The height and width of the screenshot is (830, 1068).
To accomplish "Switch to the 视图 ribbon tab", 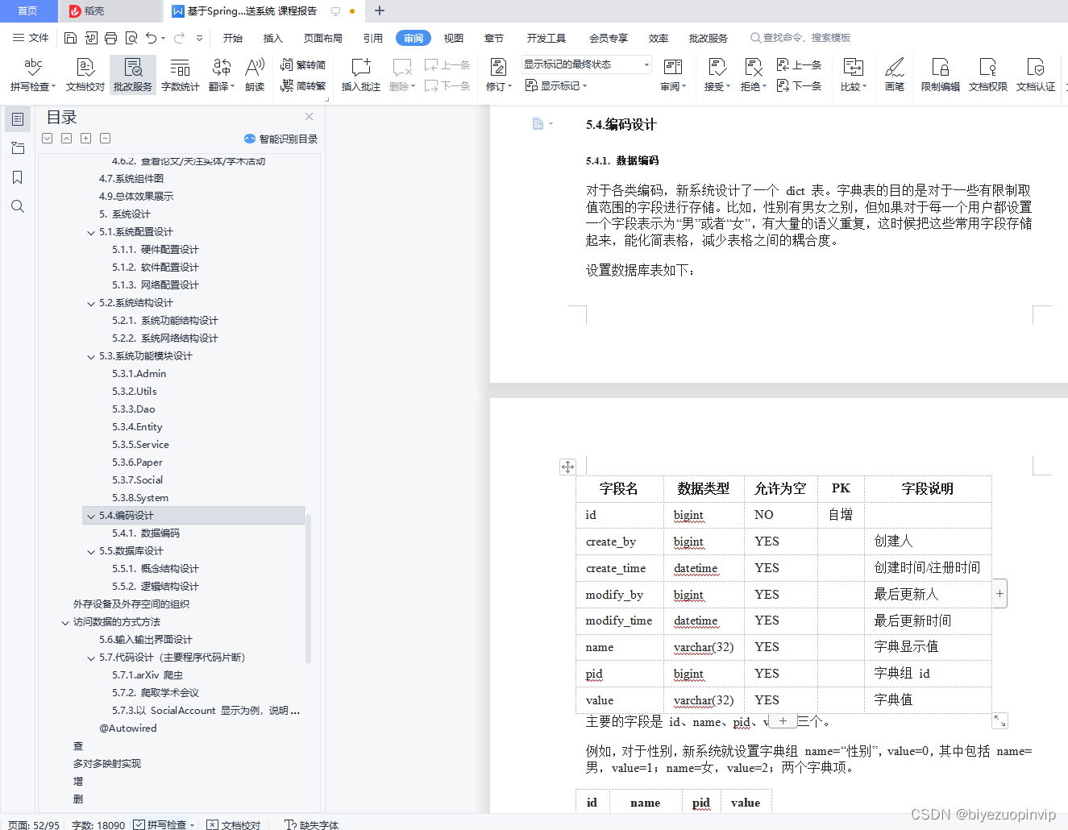I will tap(453, 37).
